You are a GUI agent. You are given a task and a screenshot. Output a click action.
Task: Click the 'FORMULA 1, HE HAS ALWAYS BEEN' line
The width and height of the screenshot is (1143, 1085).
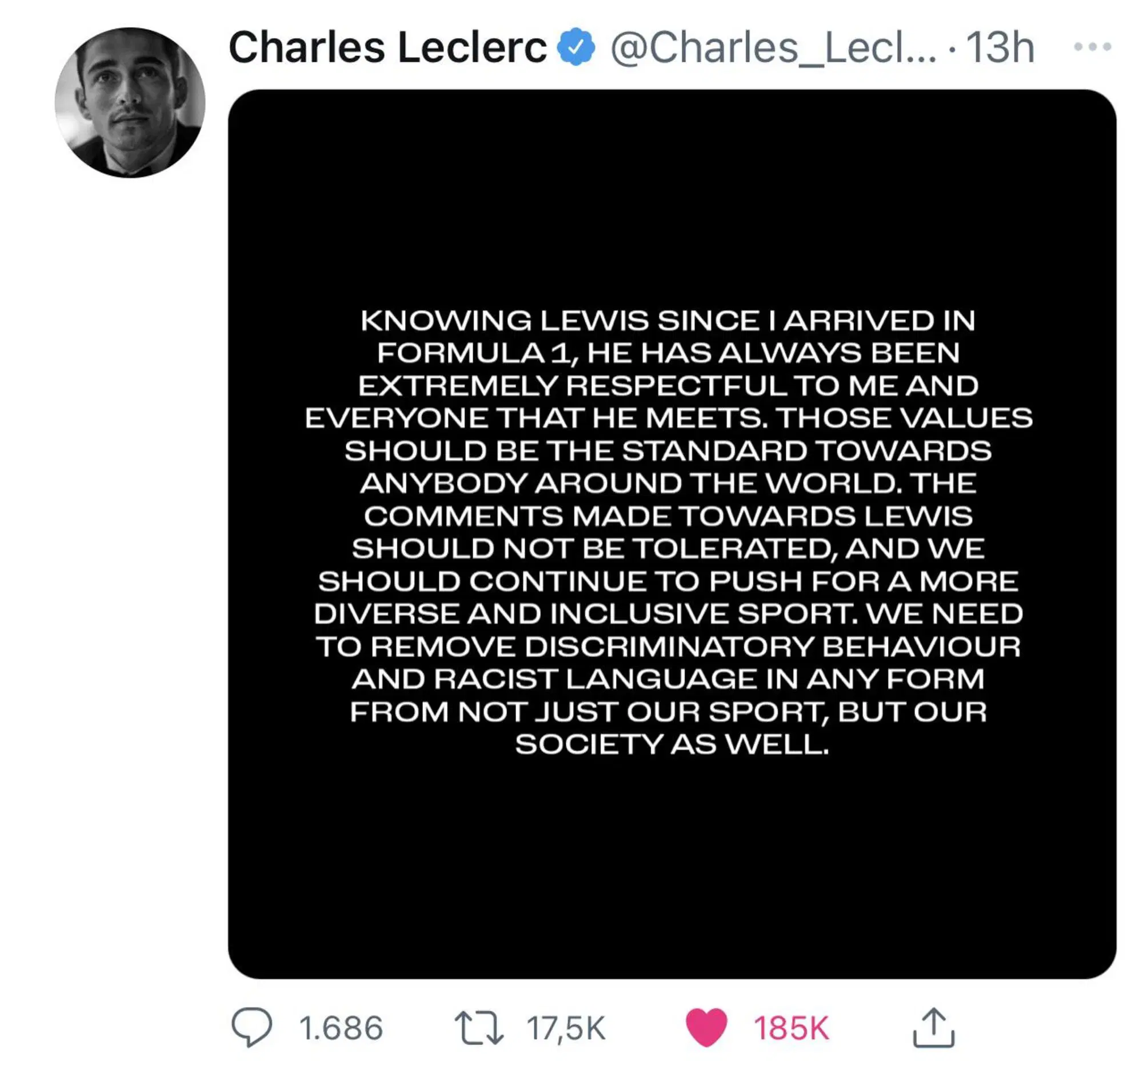[x=668, y=353]
